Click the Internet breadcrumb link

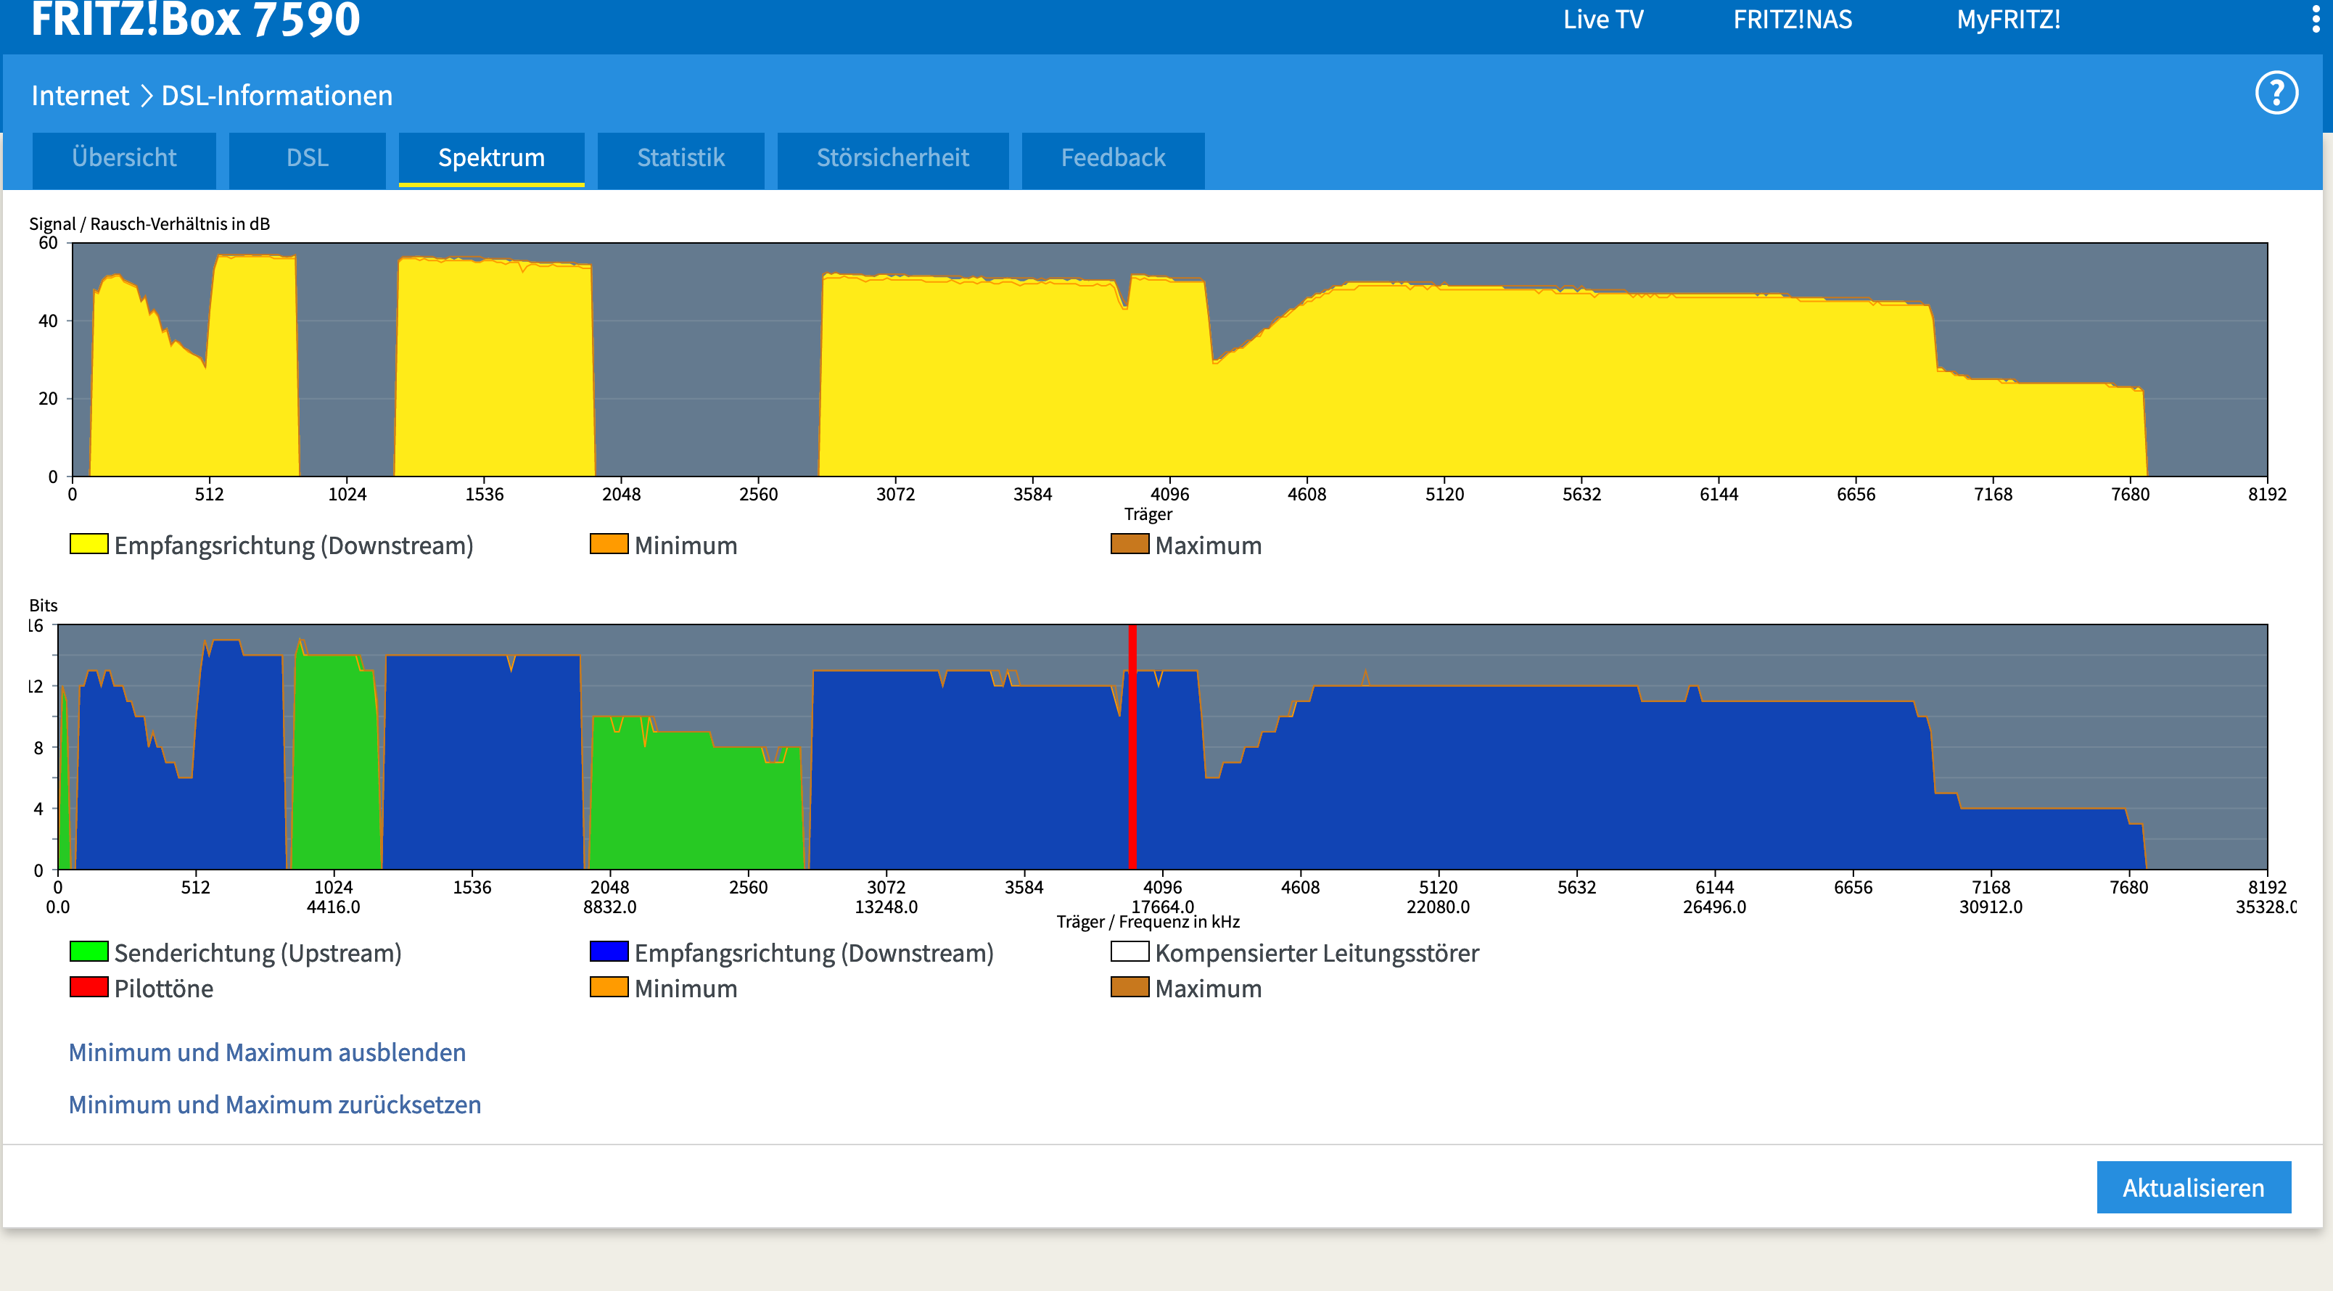pos(80,96)
